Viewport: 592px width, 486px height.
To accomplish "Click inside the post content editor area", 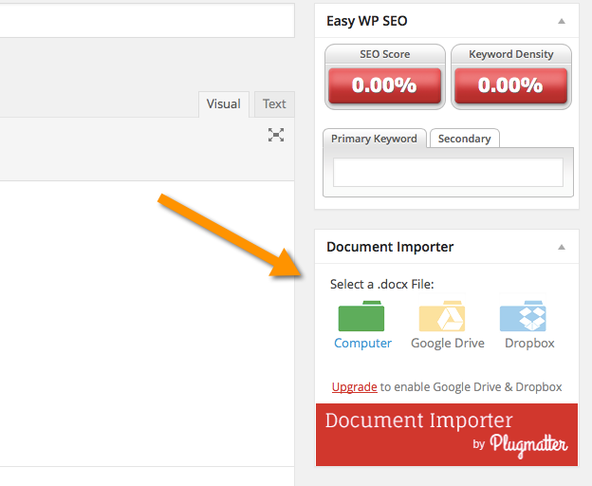I will [147, 324].
